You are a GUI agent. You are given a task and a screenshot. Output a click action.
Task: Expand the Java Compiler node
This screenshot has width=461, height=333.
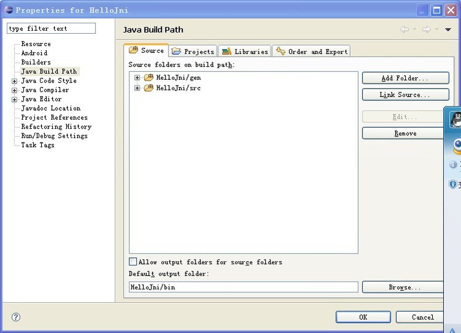[14, 90]
